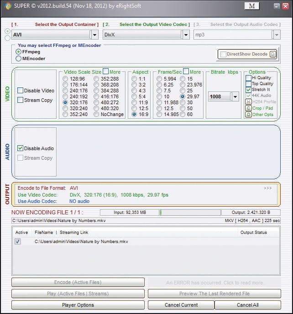
Task: Open the Output Video Codec dropdown arrow
Action: [186, 35]
